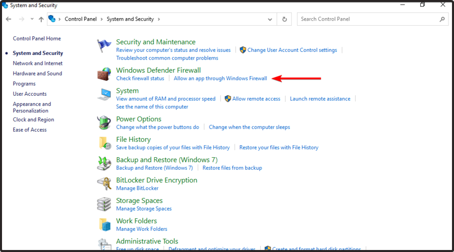Click Allow remote access link
This screenshot has width=454, height=252.
(x=256, y=99)
